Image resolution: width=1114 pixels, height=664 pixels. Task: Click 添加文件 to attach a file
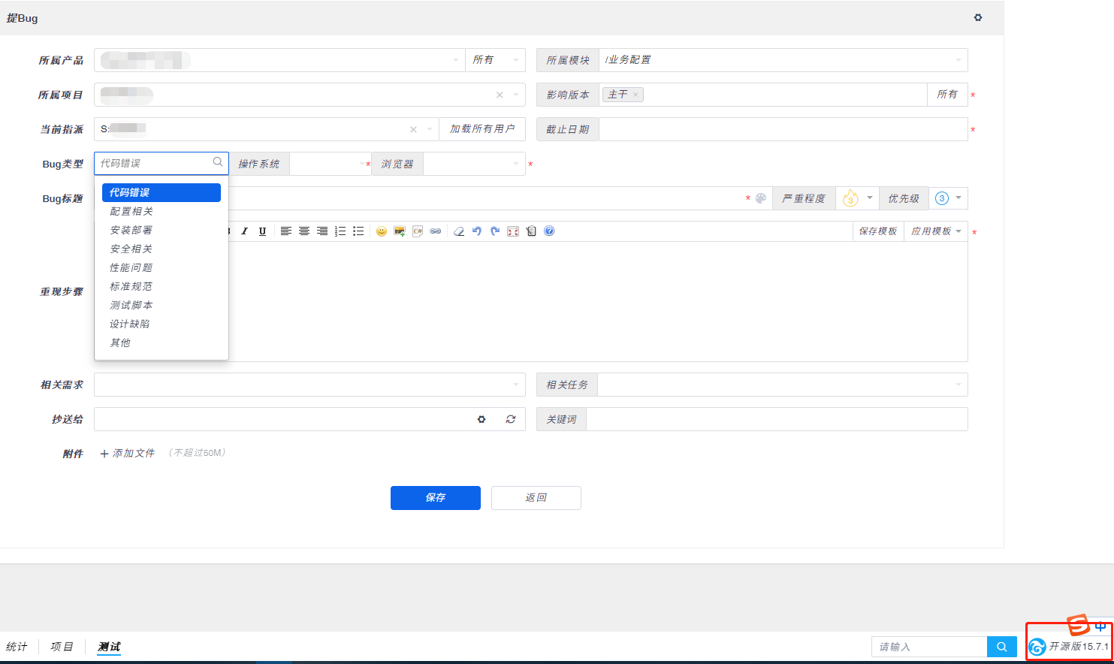(128, 454)
